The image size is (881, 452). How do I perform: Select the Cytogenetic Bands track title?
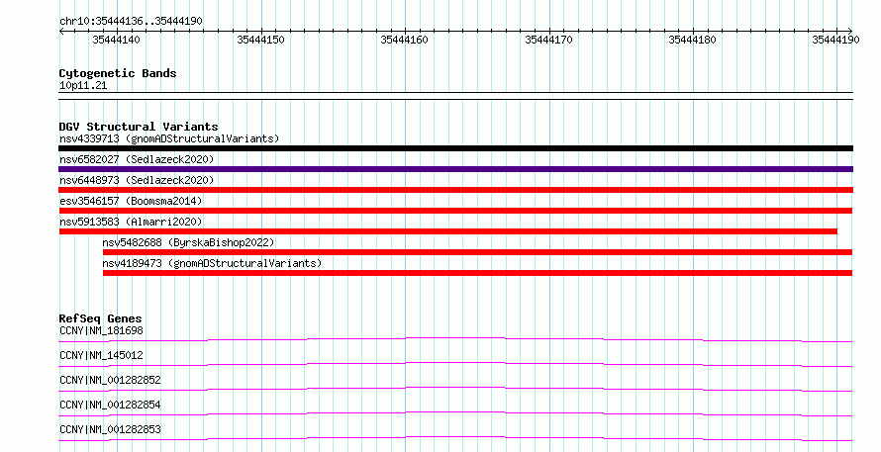click(x=118, y=73)
